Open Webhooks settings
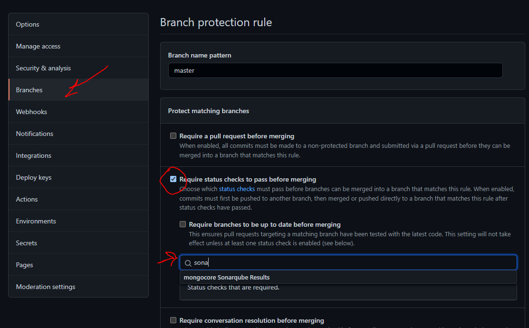The height and width of the screenshot is (328, 529). pyautogui.click(x=31, y=112)
